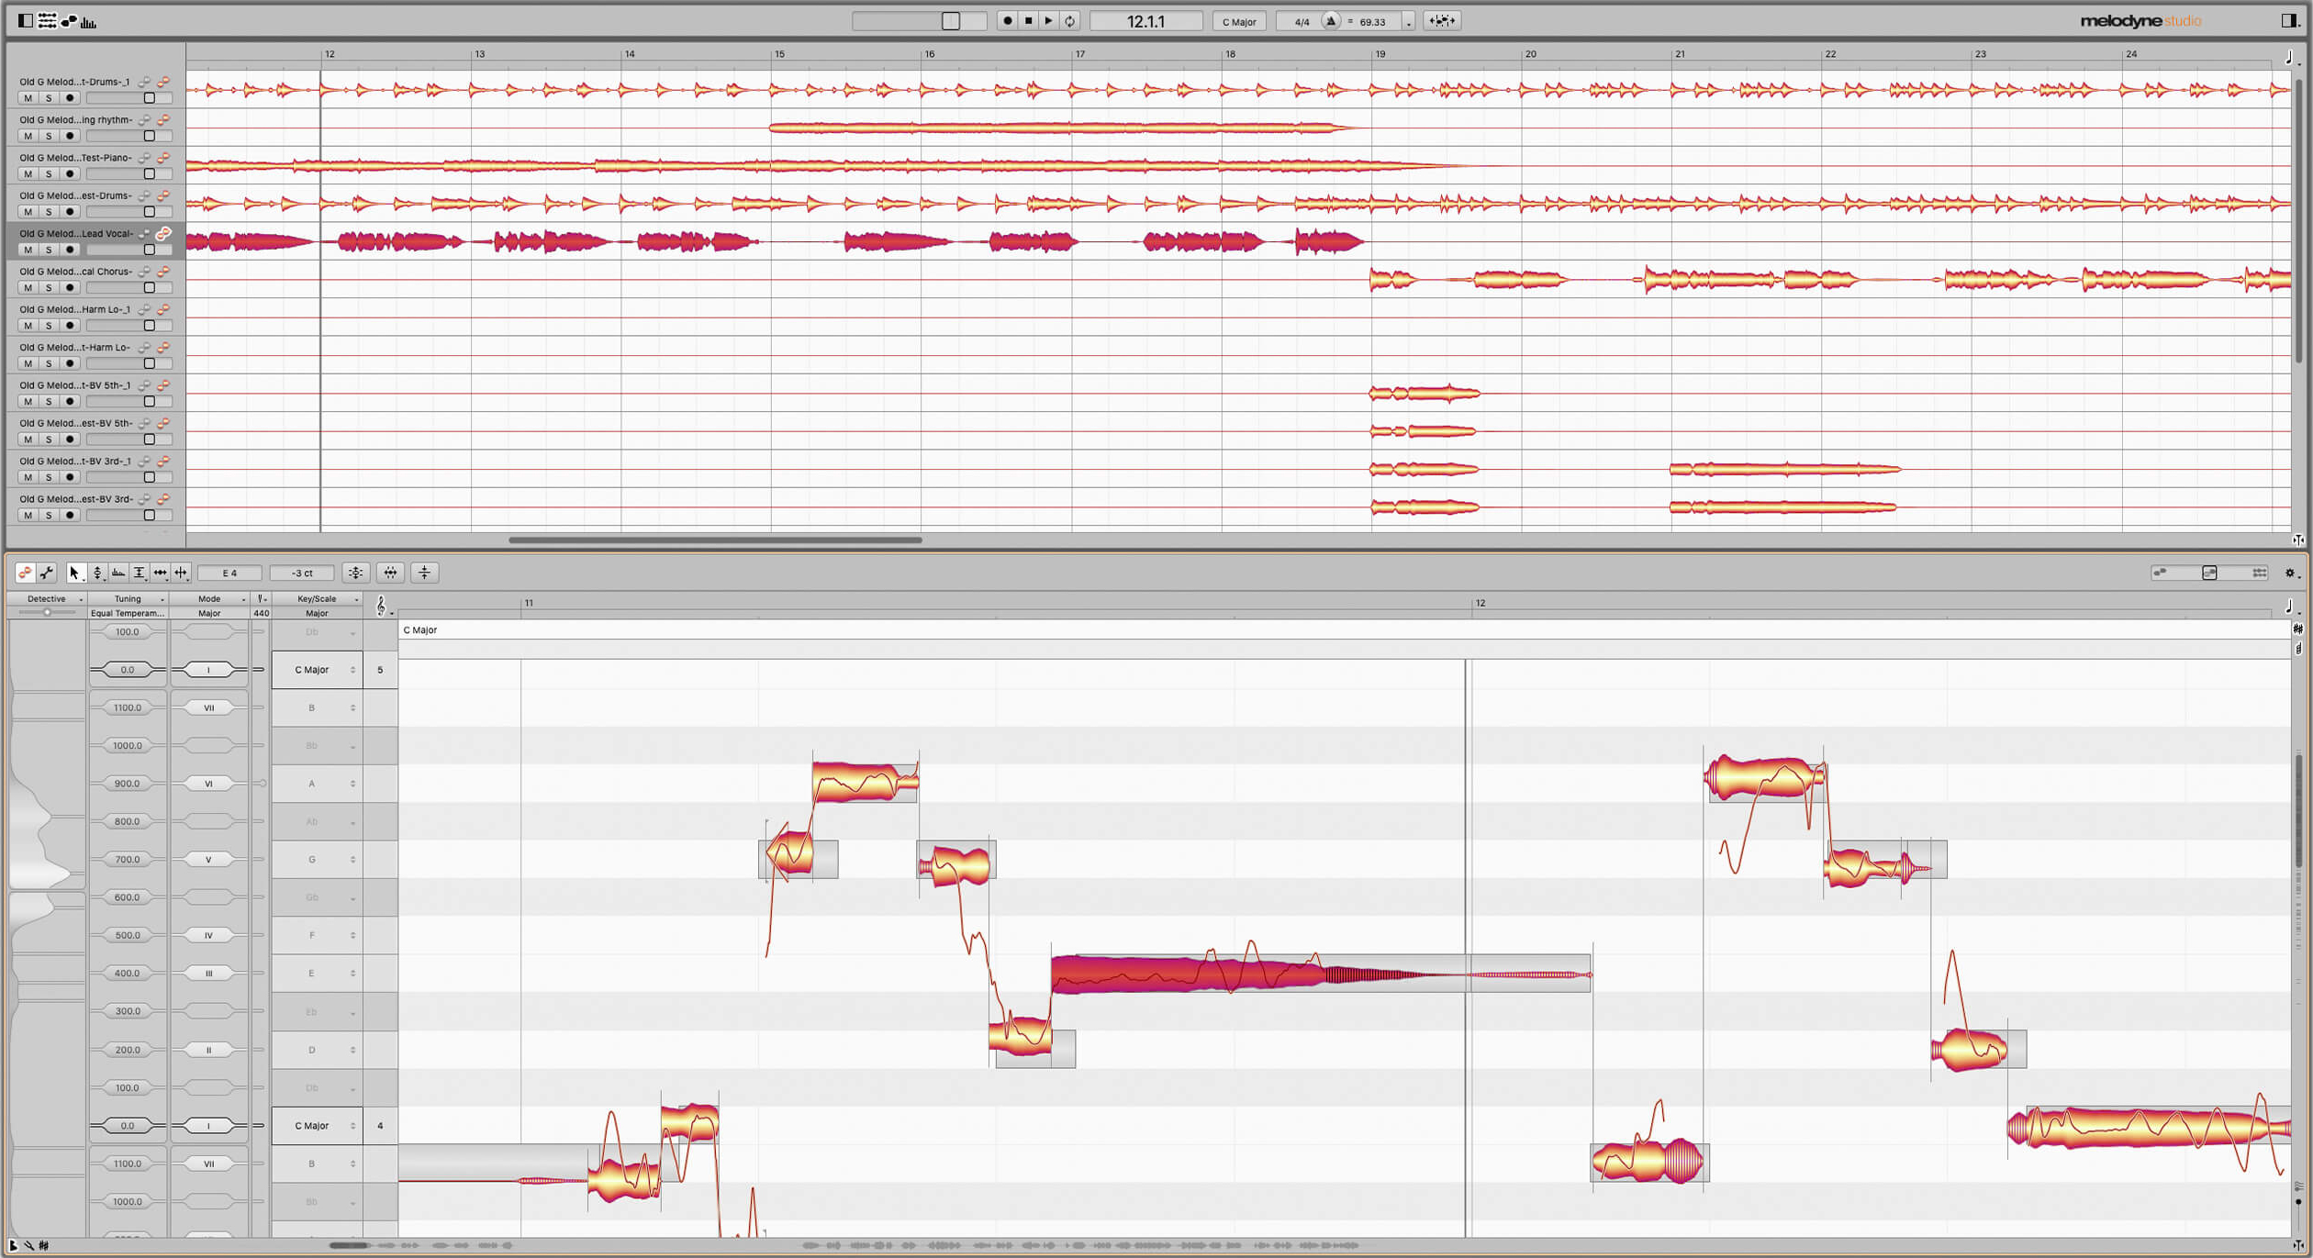This screenshot has height=1258, width=2313.
Task: Select the Main arrow tool
Action: tap(74, 573)
